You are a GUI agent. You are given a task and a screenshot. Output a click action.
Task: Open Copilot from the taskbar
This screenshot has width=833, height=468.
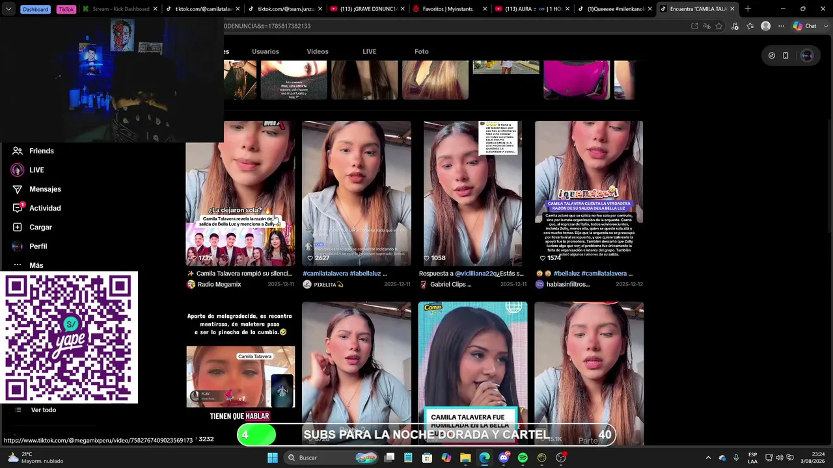coord(446,458)
